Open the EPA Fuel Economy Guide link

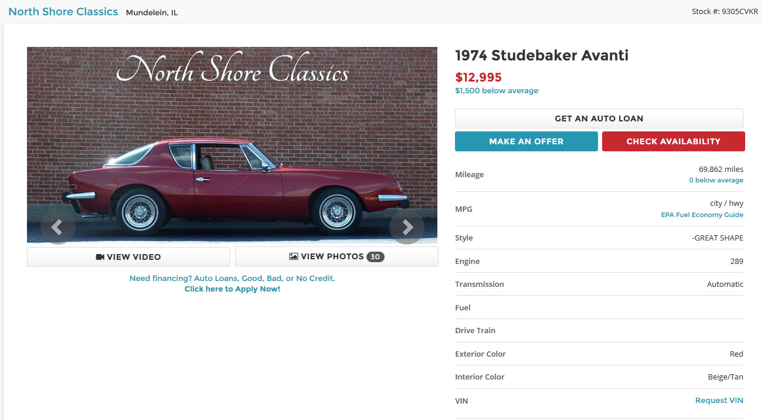pos(702,215)
